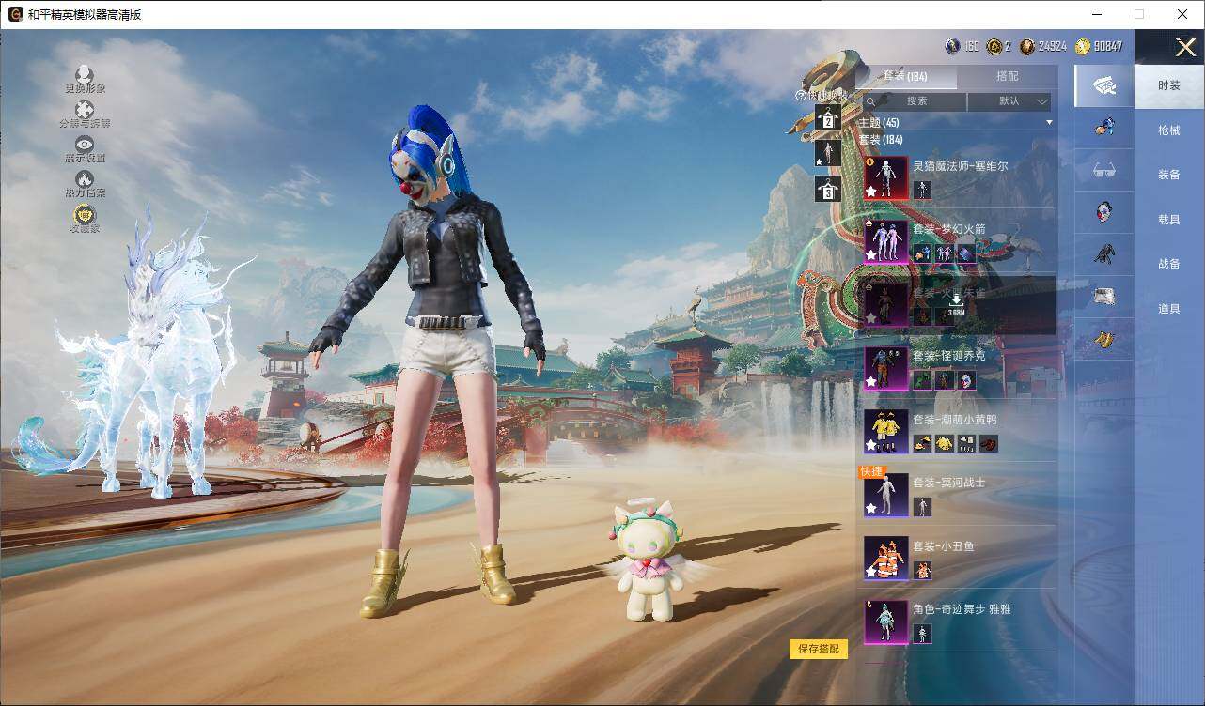Image resolution: width=1205 pixels, height=706 pixels.
Task: Close the wardrobe with the X icon
Action: [x=1185, y=47]
